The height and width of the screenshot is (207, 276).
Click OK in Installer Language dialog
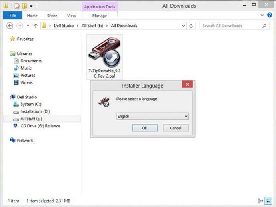pyautogui.click(x=145, y=128)
